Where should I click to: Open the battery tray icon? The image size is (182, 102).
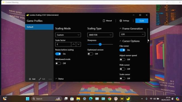coord(158,99)
